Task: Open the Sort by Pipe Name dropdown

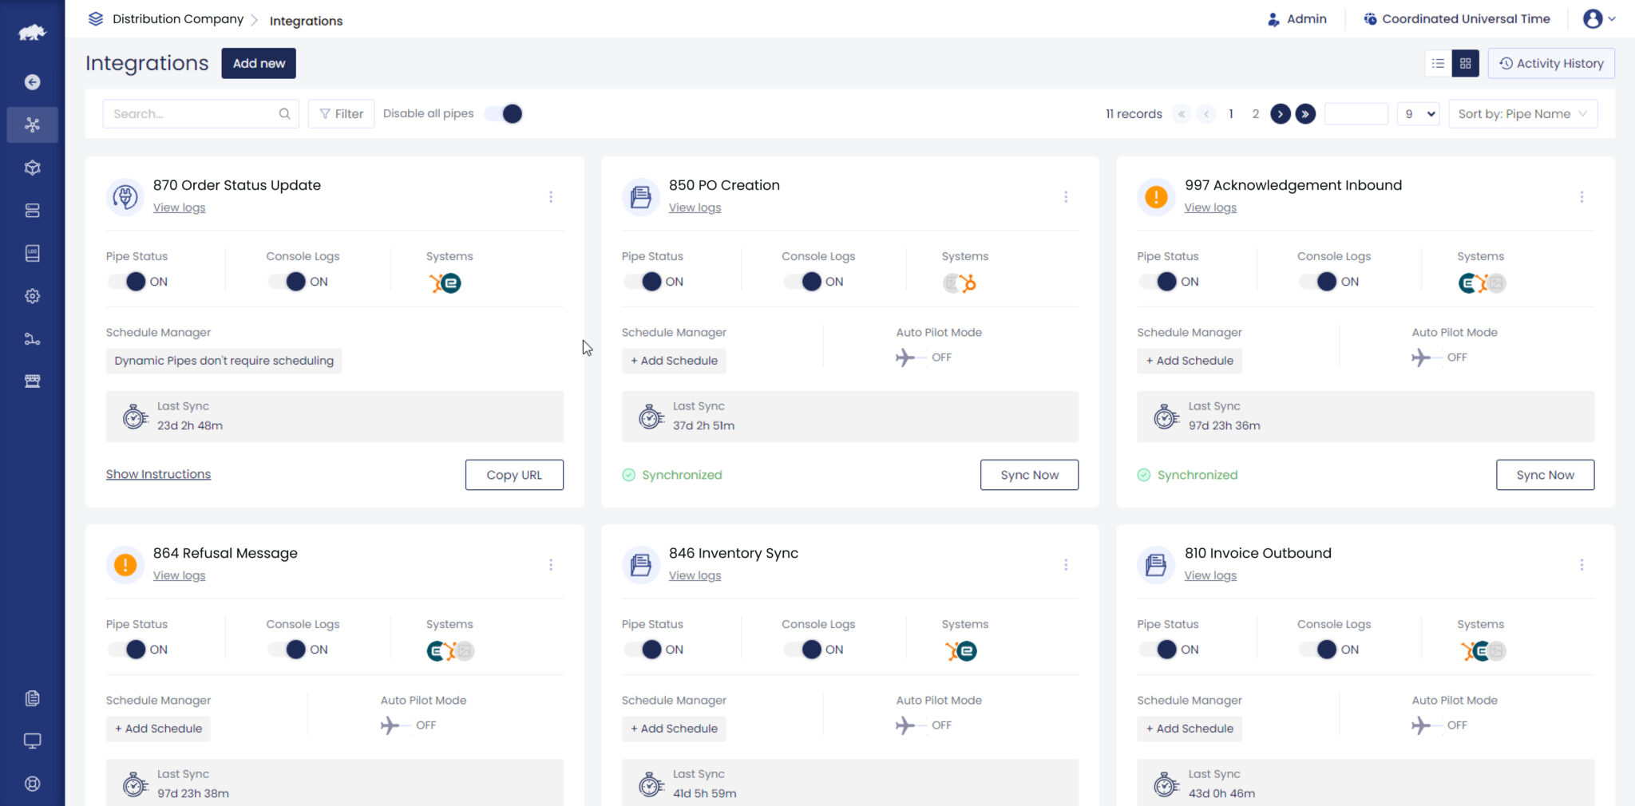Action: pyautogui.click(x=1522, y=113)
